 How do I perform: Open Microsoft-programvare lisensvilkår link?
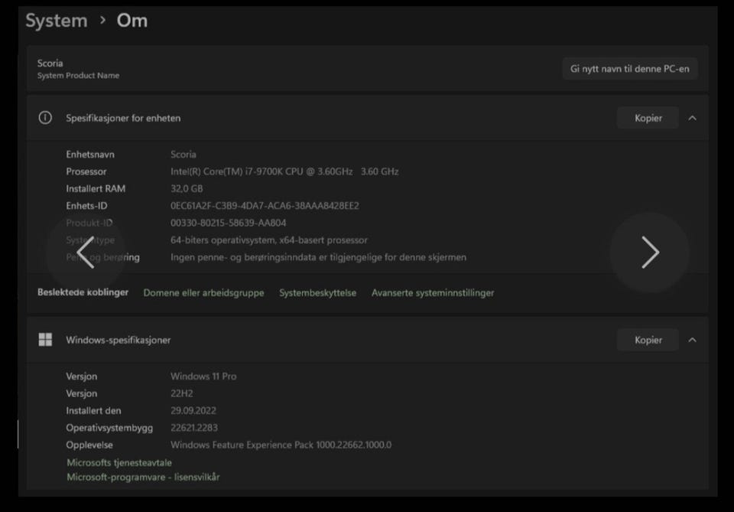143,477
